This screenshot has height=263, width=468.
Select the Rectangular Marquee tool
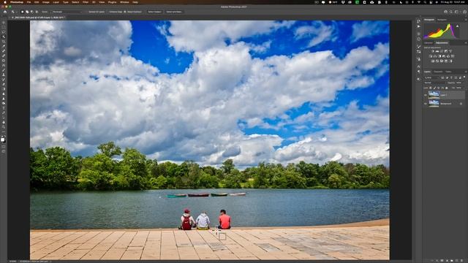point(4,27)
